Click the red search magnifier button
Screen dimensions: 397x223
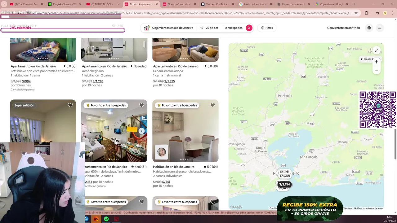click(249, 28)
